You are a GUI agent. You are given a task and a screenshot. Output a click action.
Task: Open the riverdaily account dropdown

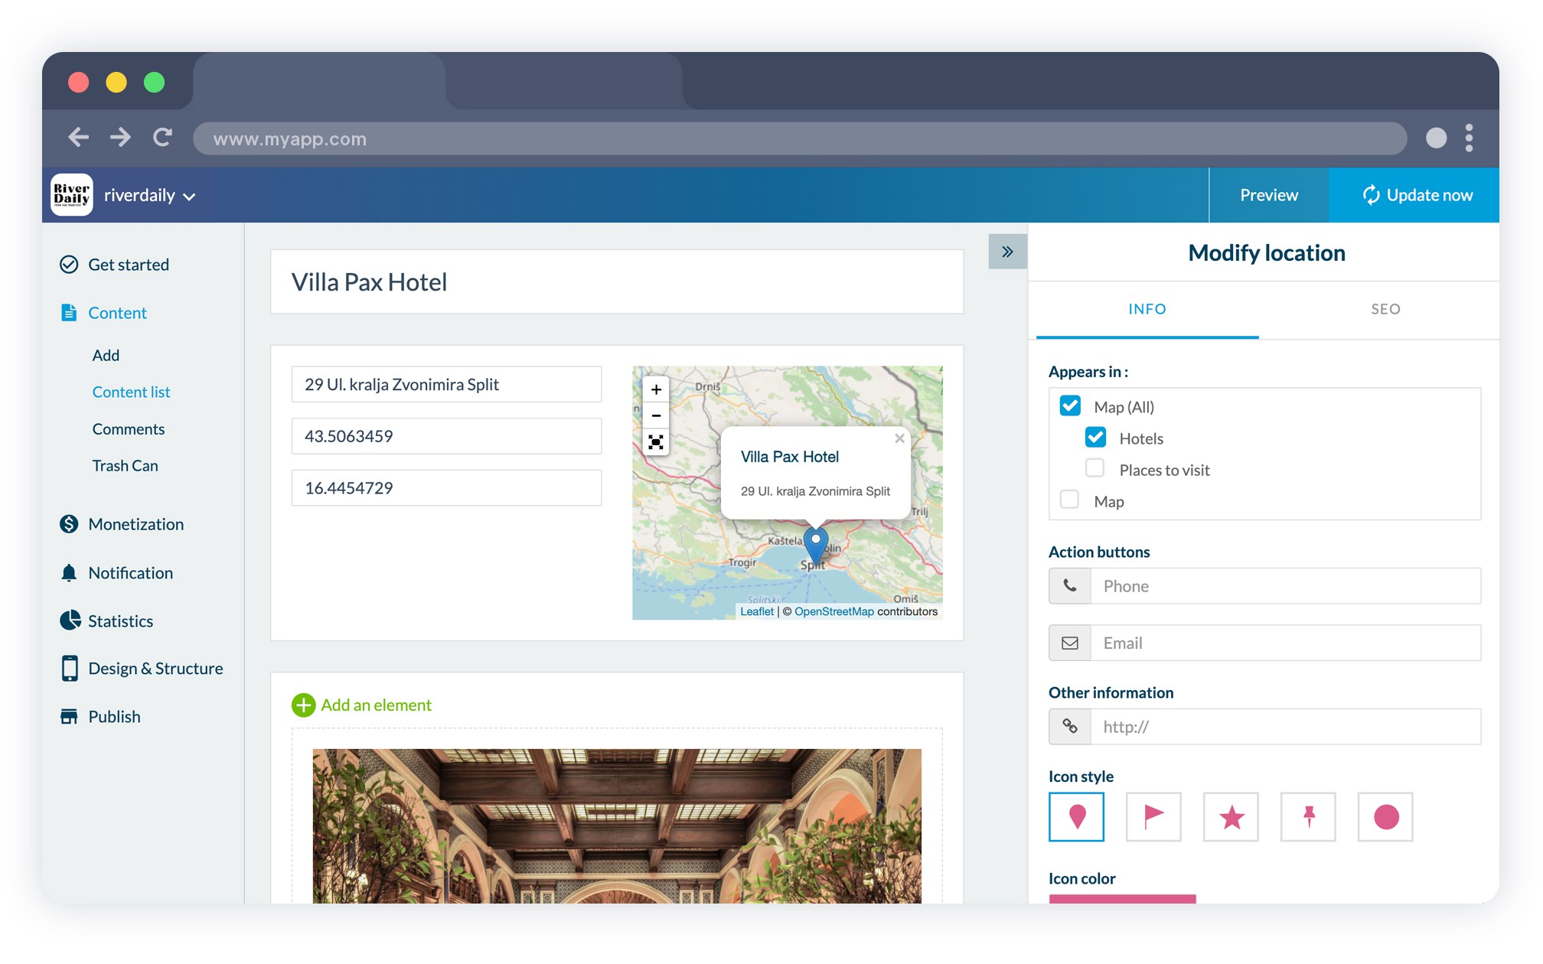coord(149,195)
